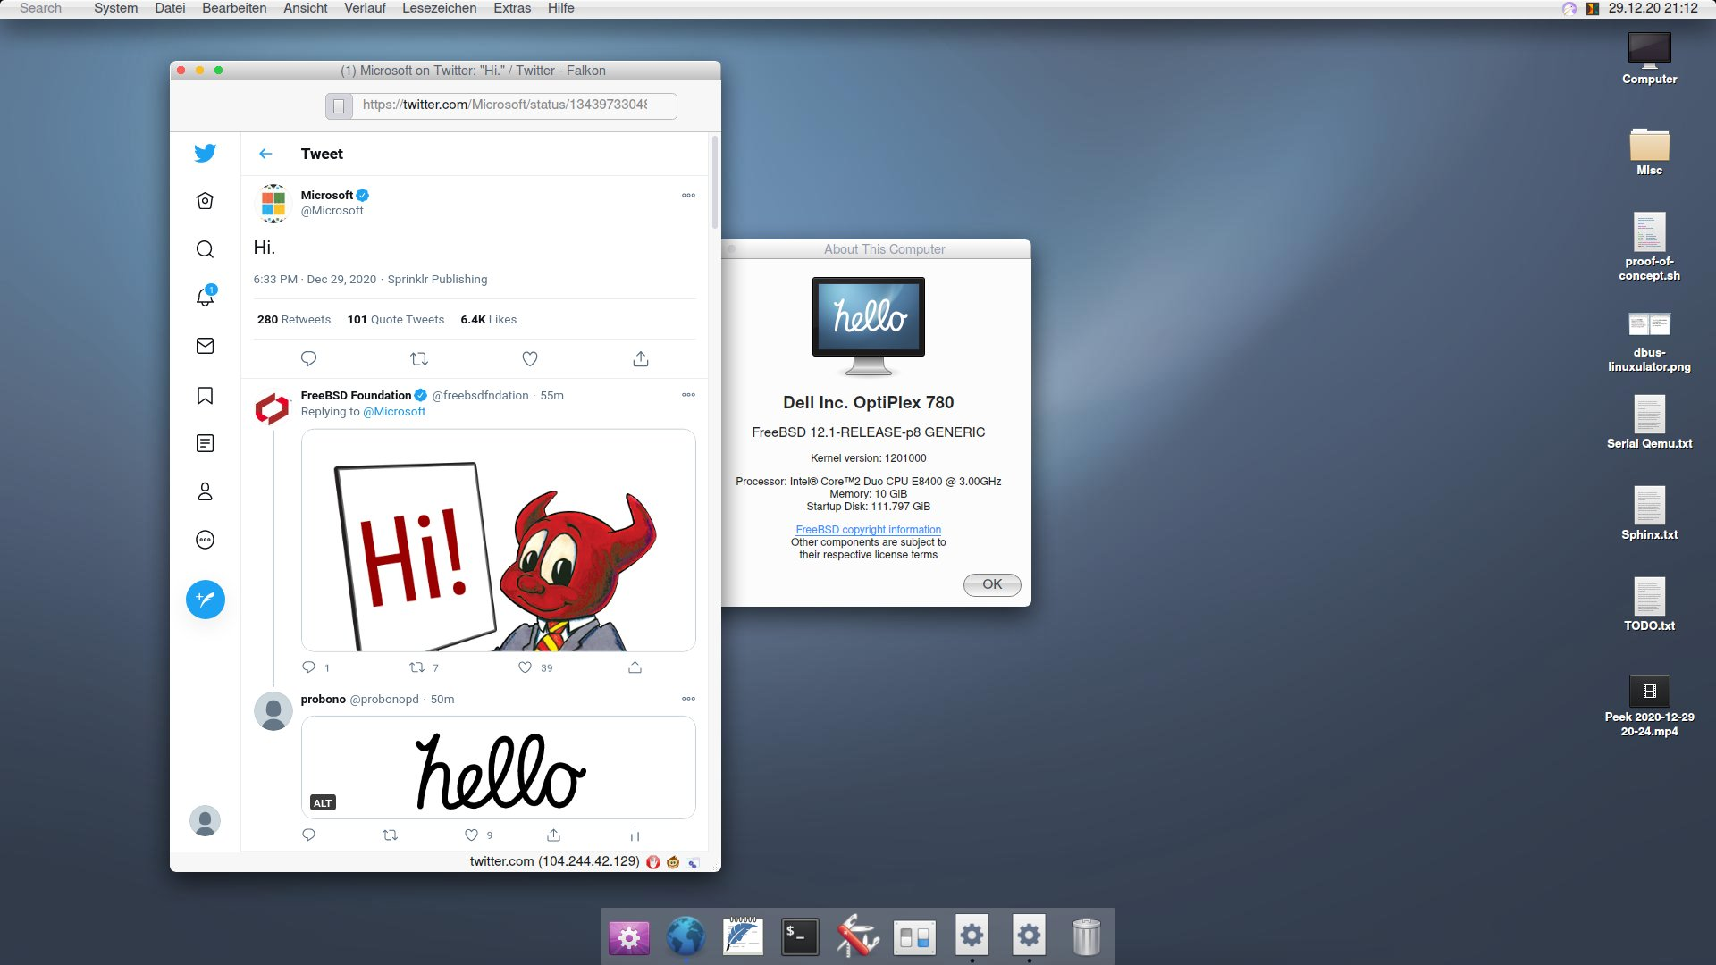View notifications via the bell icon

pyautogui.click(x=205, y=298)
